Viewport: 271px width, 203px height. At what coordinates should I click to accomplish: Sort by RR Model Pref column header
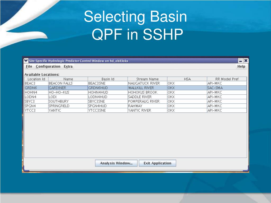coord(227,79)
